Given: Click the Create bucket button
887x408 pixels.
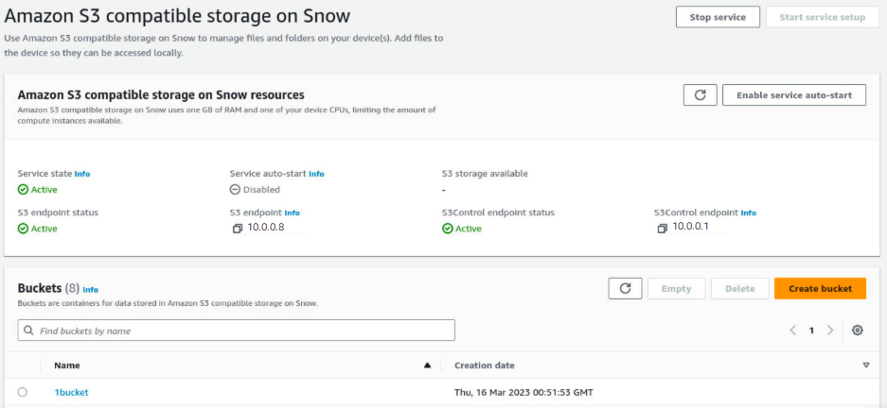Looking at the screenshot, I should coord(820,289).
